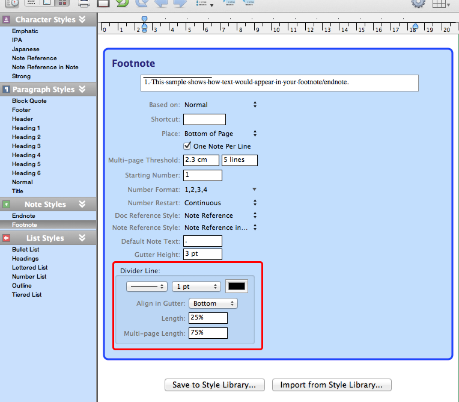Viewport: 459px width, 402px height.
Task: Open the Align in Gutter dropdown
Action: pyautogui.click(x=213, y=303)
